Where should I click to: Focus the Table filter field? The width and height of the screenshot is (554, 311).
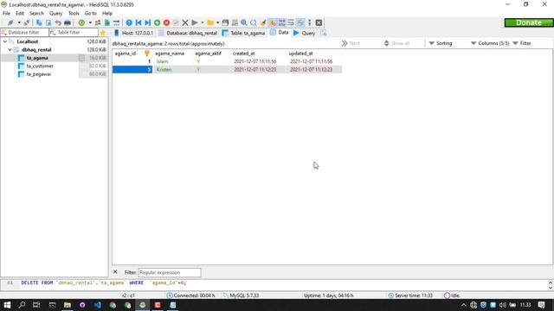[74, 33]
